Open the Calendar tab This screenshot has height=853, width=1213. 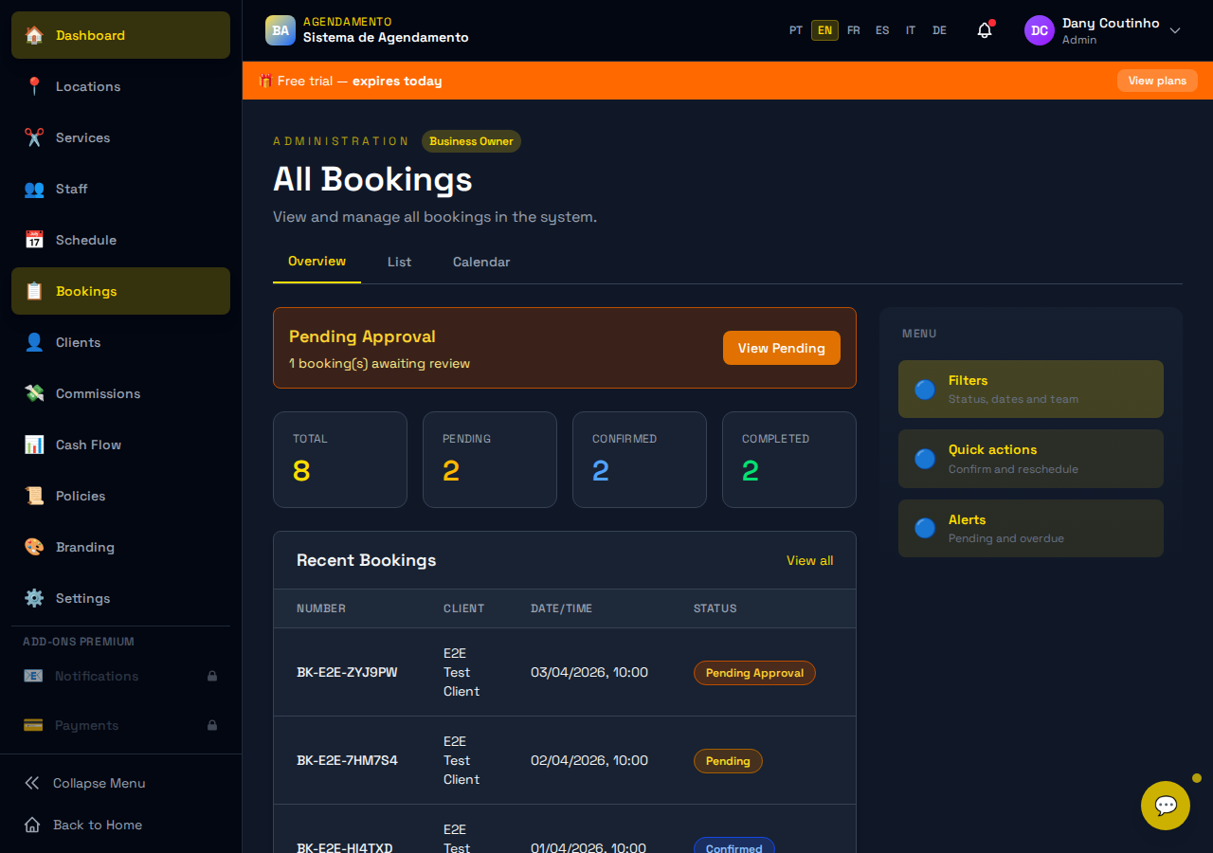pos(481,262)
